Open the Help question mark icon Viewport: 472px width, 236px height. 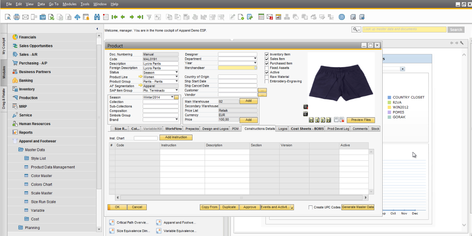[342, 17]
